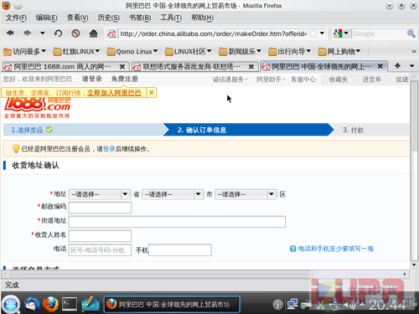List all tabs dropdown arrow
Screen dimensions: 419x314
(x=411, y=66)
